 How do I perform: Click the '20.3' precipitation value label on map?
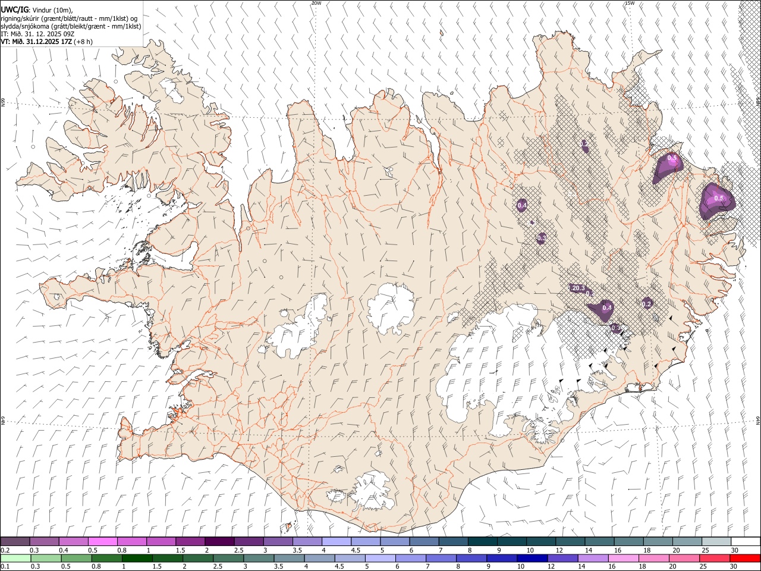click(x=578, y=288)
